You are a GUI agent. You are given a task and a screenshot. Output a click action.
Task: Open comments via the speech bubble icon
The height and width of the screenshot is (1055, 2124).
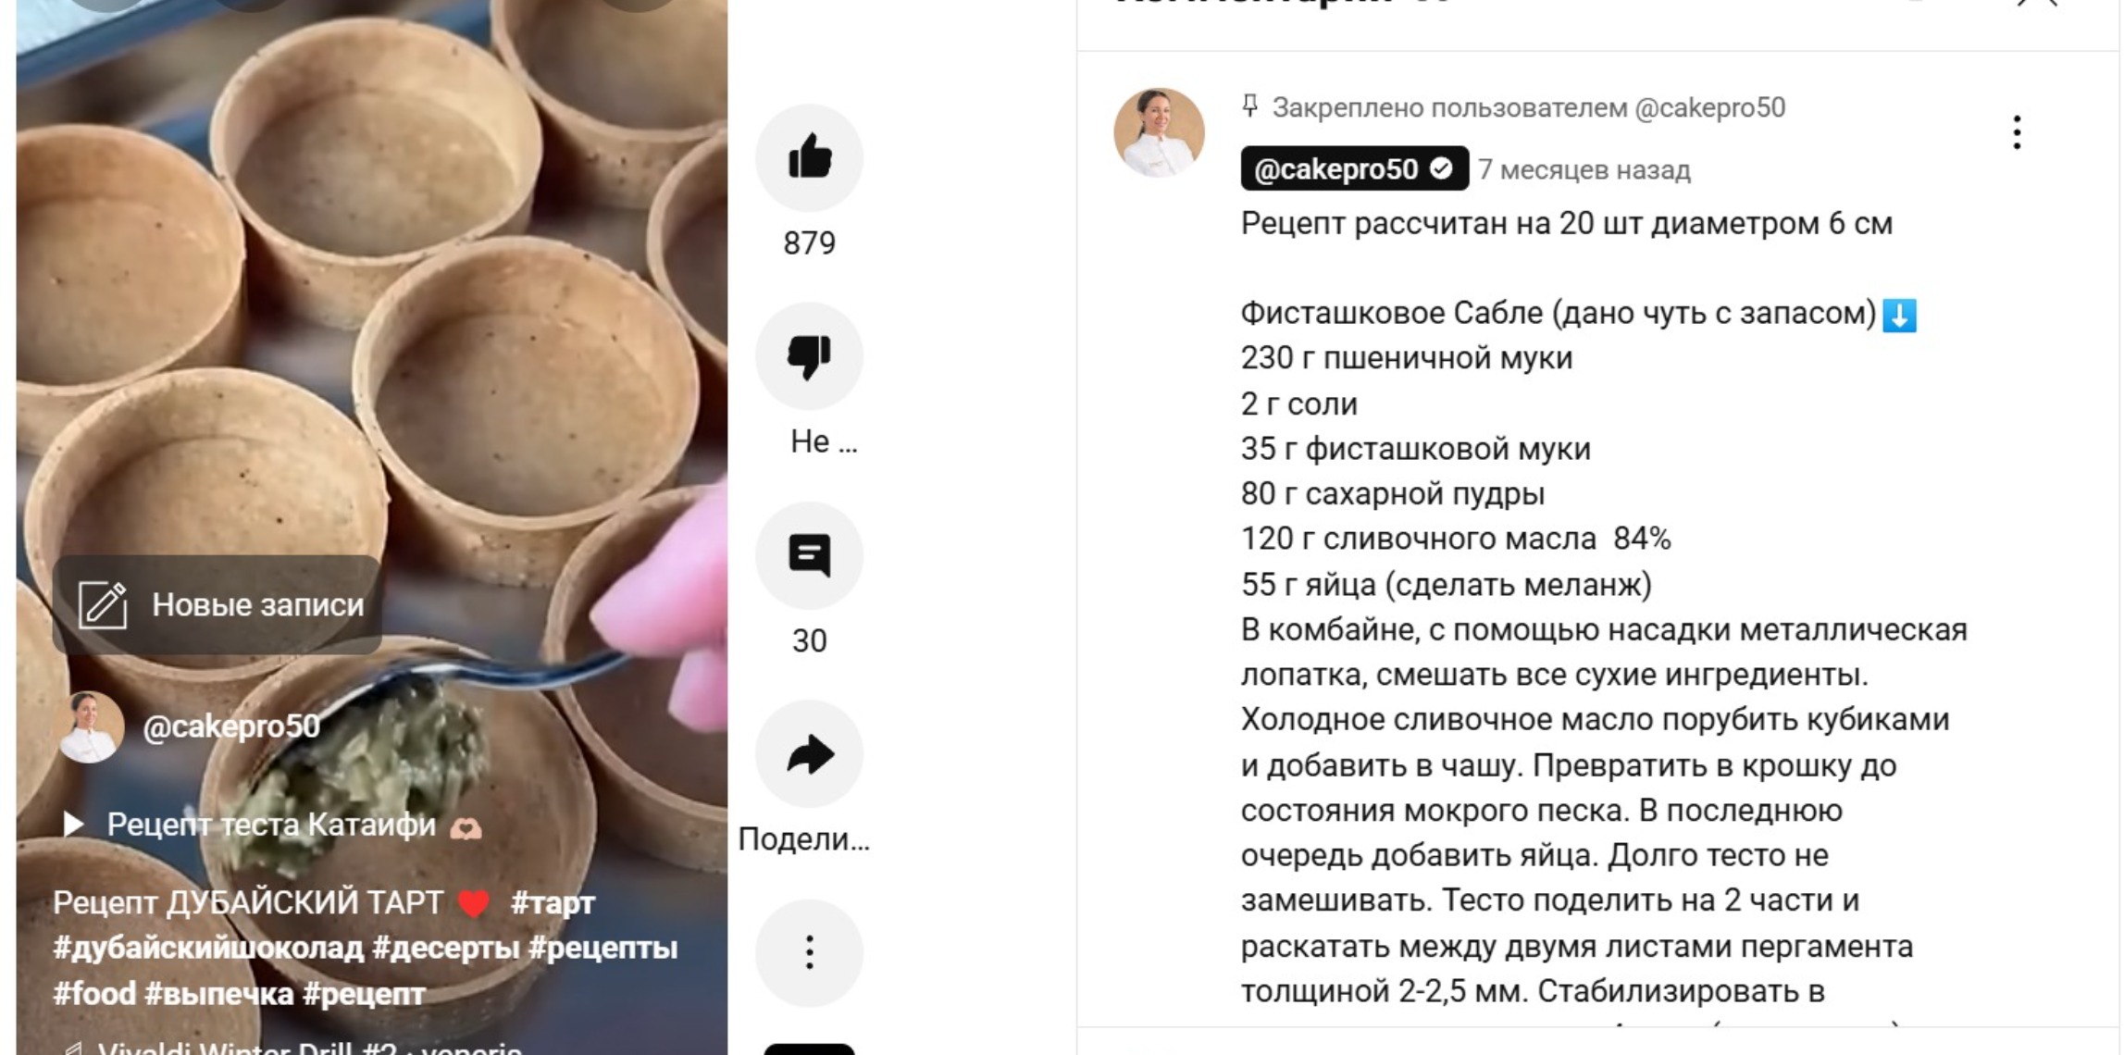(809, 555)
